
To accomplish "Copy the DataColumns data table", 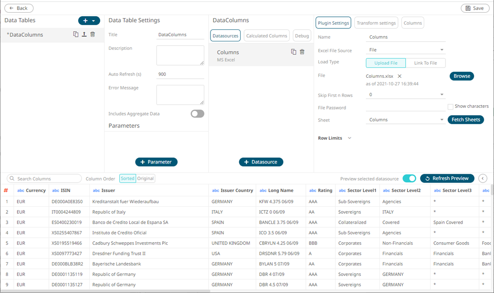I will [x=76, y=34].
